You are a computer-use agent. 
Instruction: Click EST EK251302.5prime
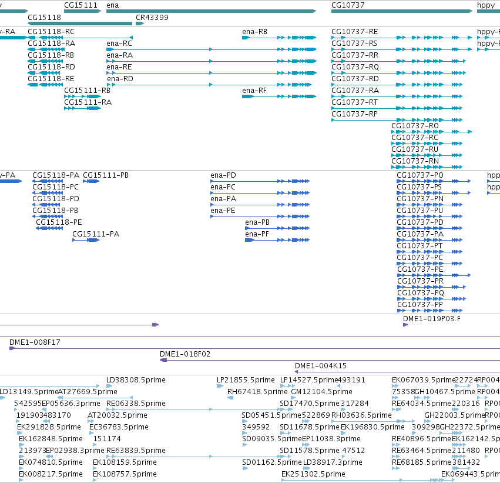(x=314, y=474)
